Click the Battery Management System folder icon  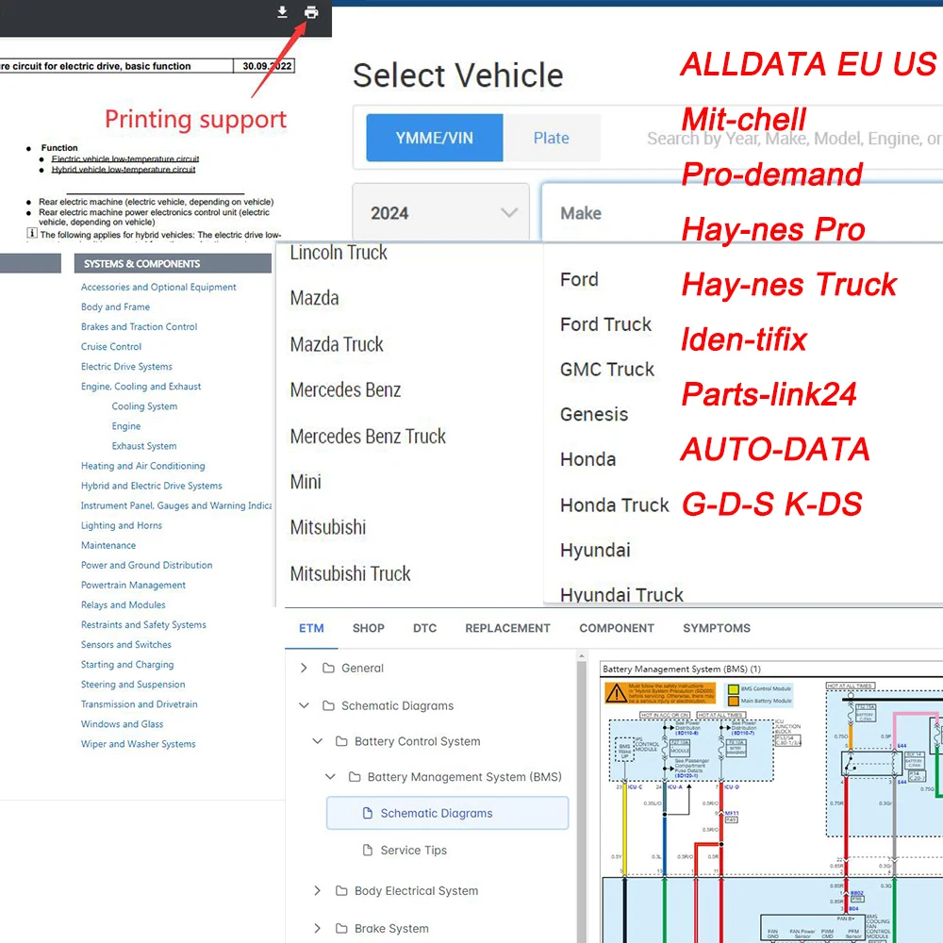355,777
